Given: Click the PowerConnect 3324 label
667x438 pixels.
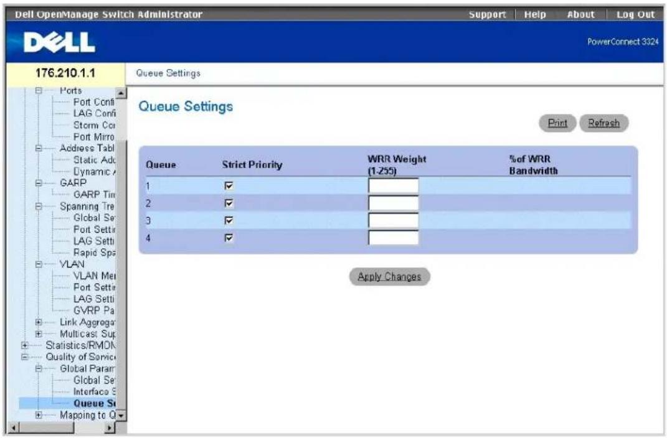Looking at the screenshot, I should coord(623,42).
